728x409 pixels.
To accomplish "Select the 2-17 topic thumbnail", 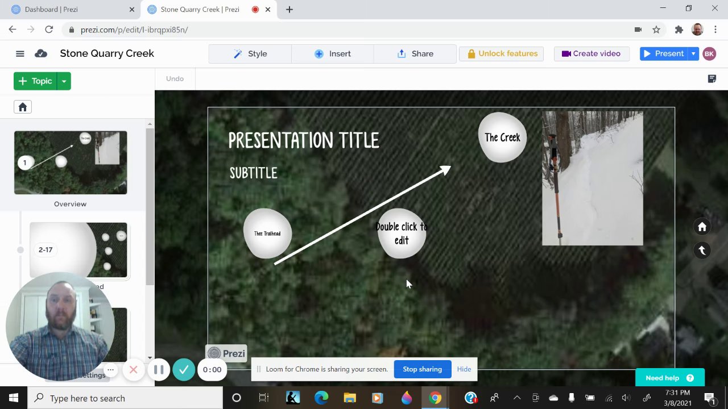I will click(x=78, y=250).
